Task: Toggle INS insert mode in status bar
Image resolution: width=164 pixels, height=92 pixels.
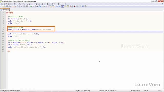Action: point(159,91)
